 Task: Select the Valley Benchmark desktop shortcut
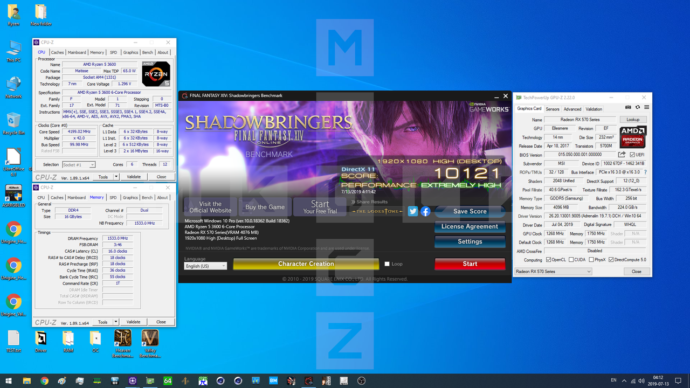click(x=150, y=344)
